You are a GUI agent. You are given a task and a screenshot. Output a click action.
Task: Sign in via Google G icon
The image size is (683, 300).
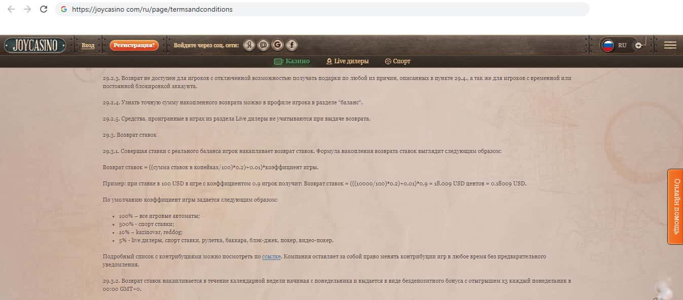277,45
